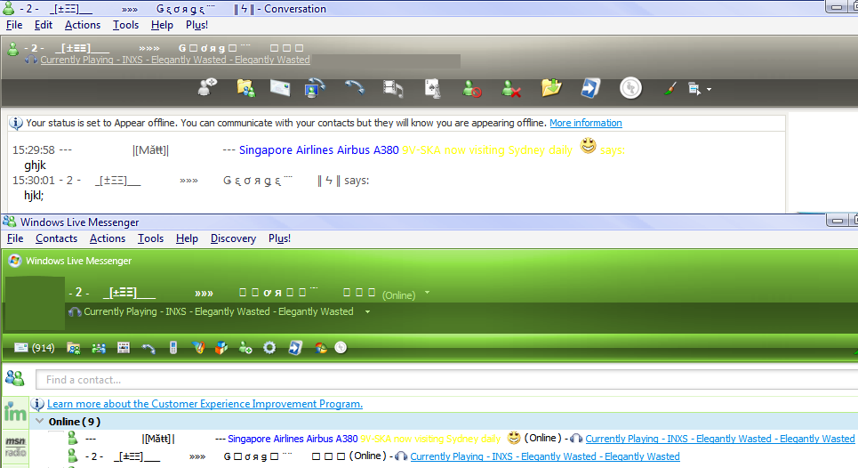Open Customer Experience Improvement Program link
Screen dimensions: 858x468
[204, 404]
